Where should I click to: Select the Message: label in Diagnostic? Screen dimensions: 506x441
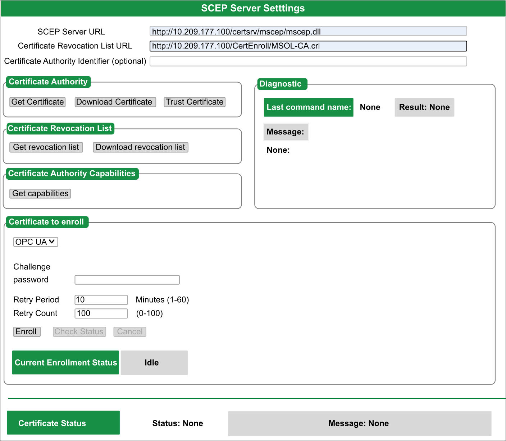click(286, 132)
